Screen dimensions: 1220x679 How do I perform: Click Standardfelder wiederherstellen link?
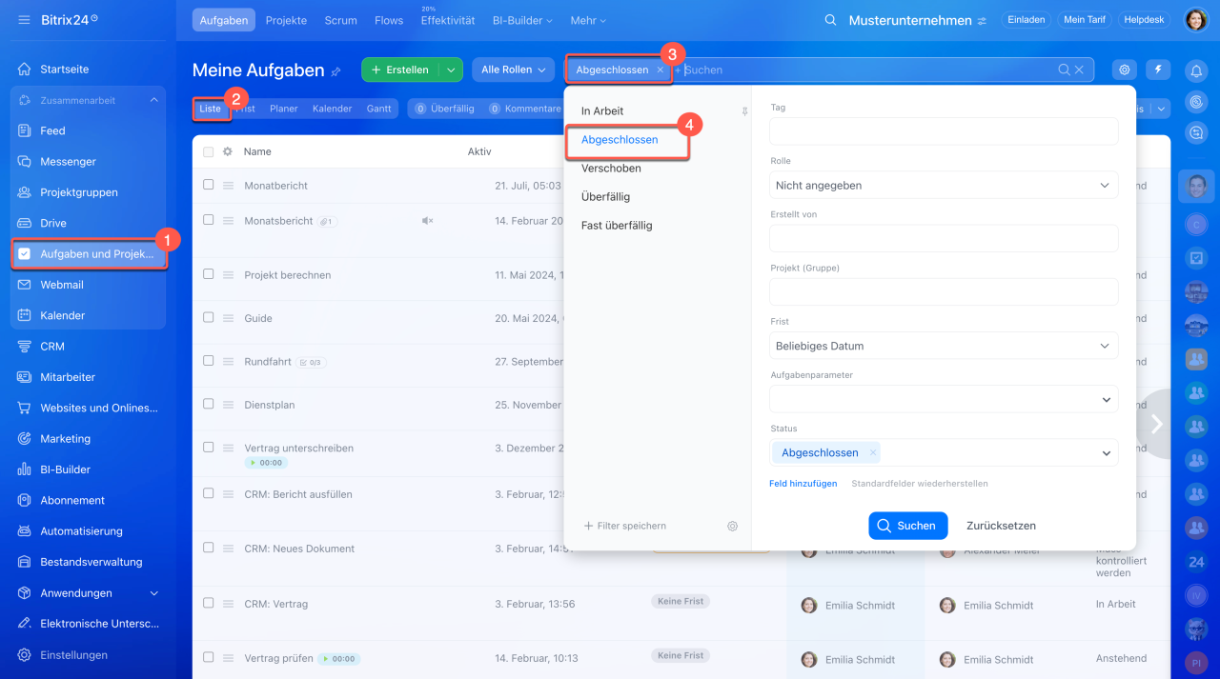(x=920, y=484)
